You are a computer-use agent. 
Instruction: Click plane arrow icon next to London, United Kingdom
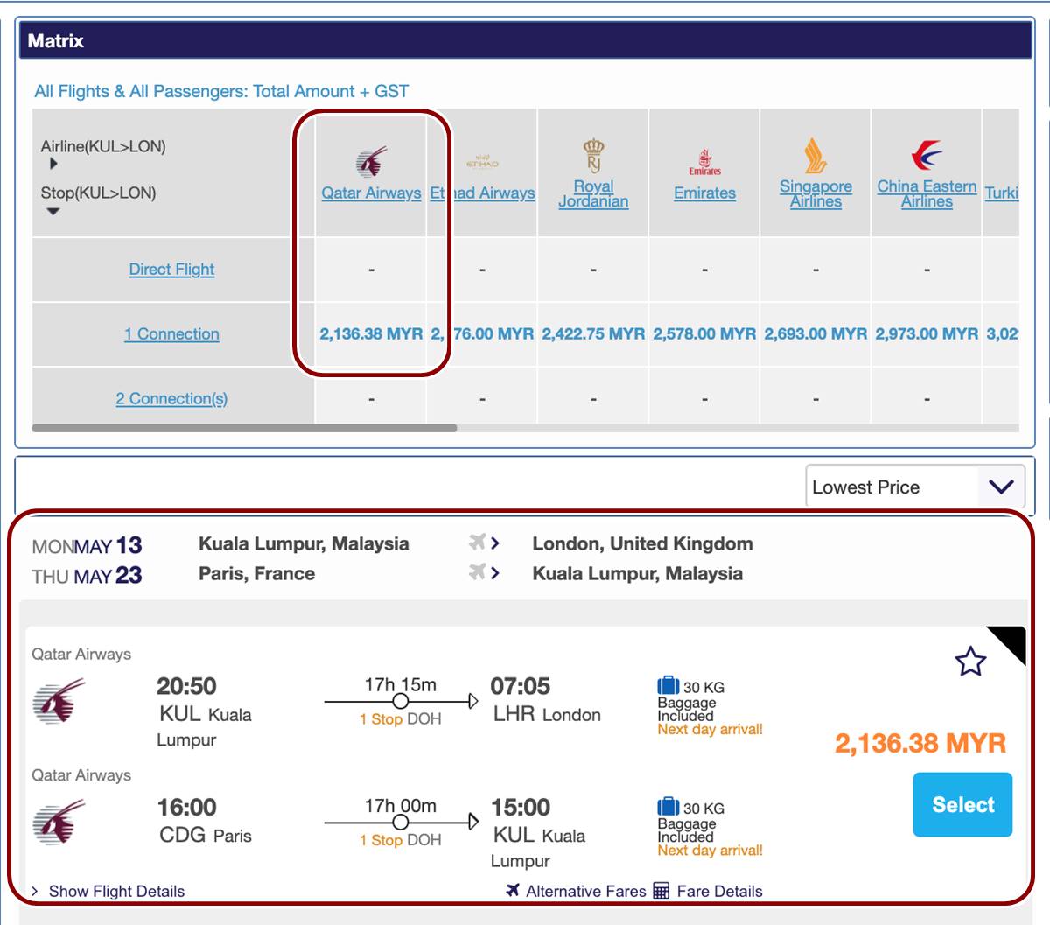(484, 543)
